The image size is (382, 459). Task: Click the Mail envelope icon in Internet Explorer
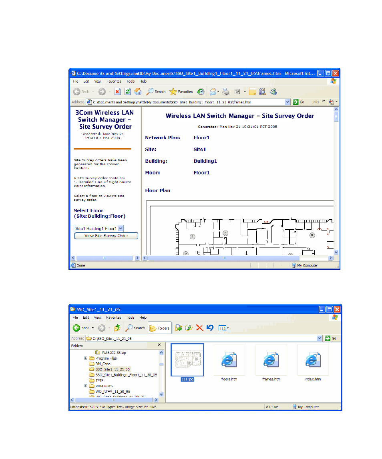coord(213,92)
